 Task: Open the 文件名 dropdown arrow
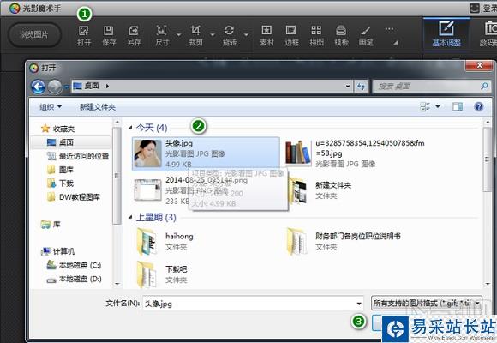pos(359,304)
